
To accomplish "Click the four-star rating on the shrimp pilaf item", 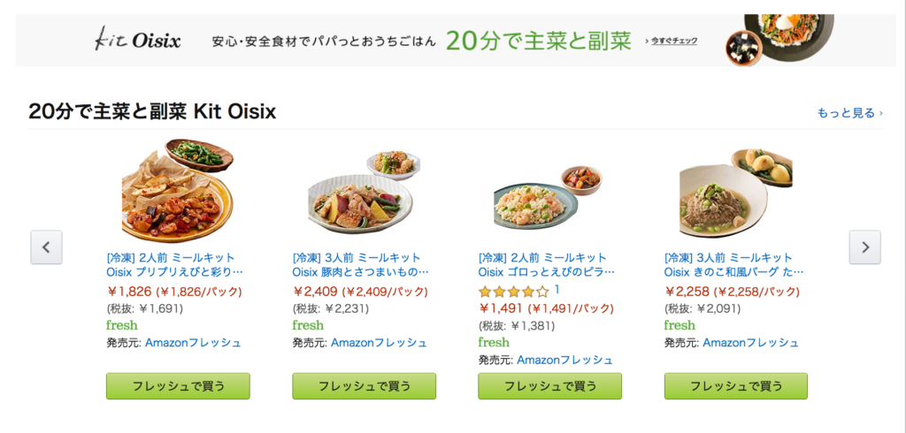I will (x=514, y=291).
